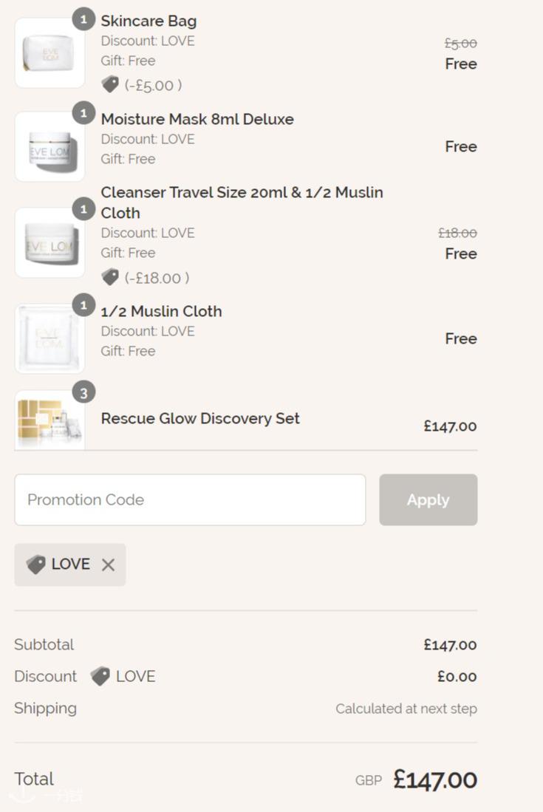Open the Skincare Bag product thumbnail
The image size is (543, 812).
[x=49, y=54]
